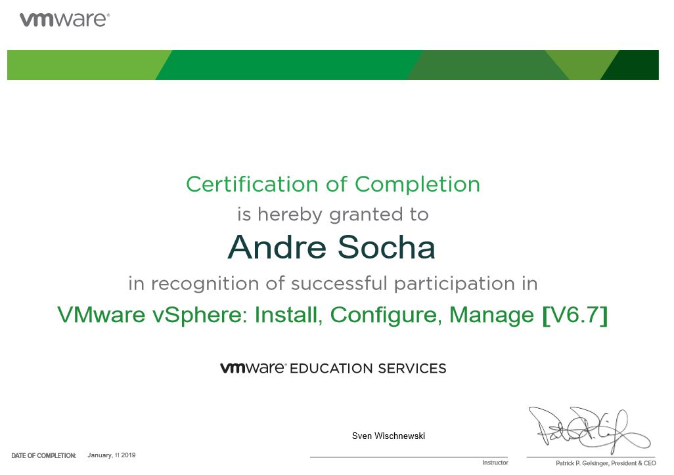Click the instructor name 'Sven Wischnewski'
This screenshot has width=674, height=475.
click(388, 436)
